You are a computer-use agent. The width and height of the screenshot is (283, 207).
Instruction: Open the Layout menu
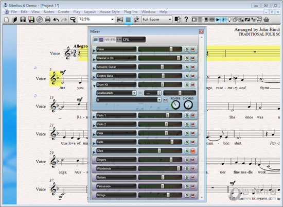[x=90, y=12]
